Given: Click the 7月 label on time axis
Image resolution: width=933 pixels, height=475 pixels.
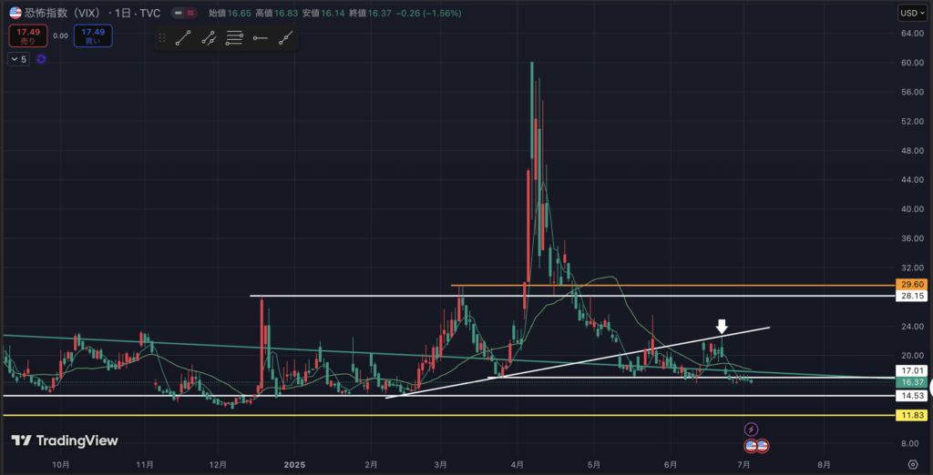Looking at the screenshot, I should pyautogui.click(x=743, y=464).
